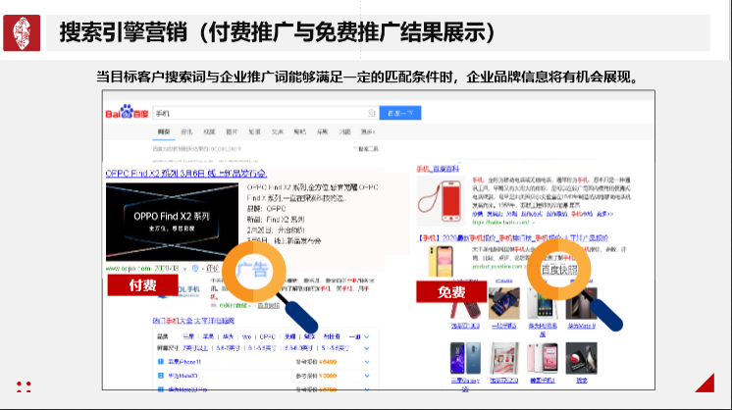
Task: Click the search field containing 手机
Action: pos(266,113)
